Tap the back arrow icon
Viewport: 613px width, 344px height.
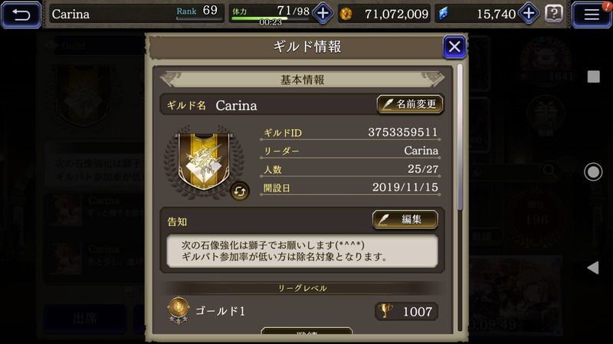pos(21,15)
